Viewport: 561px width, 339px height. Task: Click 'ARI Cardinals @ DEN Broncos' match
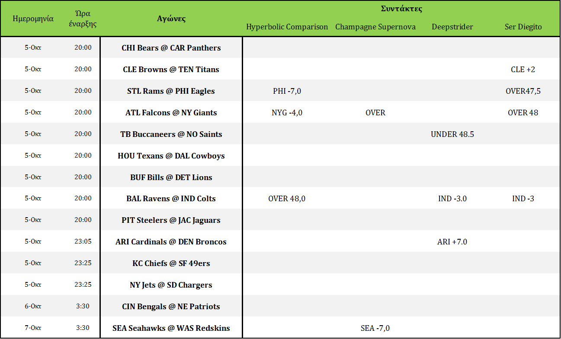pyautogui.click(x=171, y=242)
